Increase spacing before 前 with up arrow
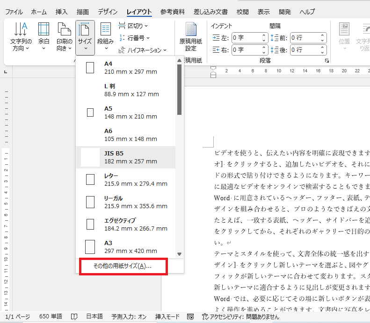The height and width of the screenshot is (323, 370). coord(322,35)
